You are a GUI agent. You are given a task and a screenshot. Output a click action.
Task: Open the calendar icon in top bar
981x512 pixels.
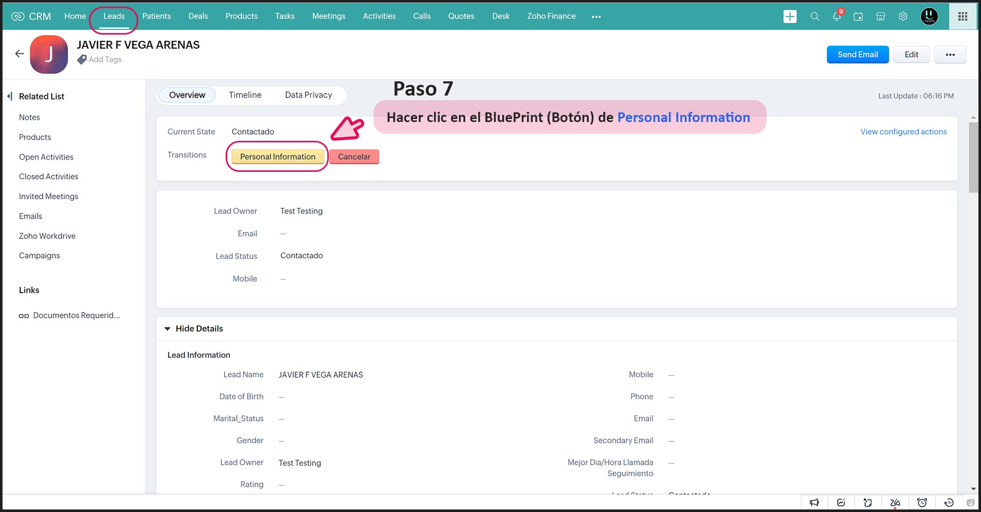pos(859,16)
